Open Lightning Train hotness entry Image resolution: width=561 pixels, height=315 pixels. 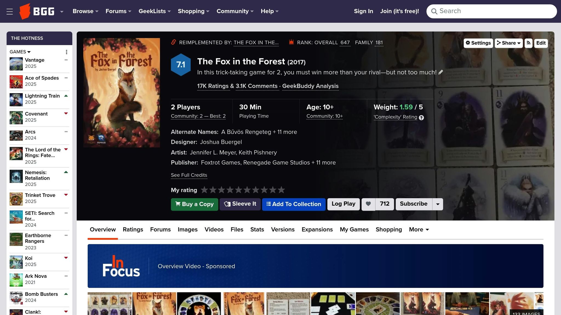[42, 96]
